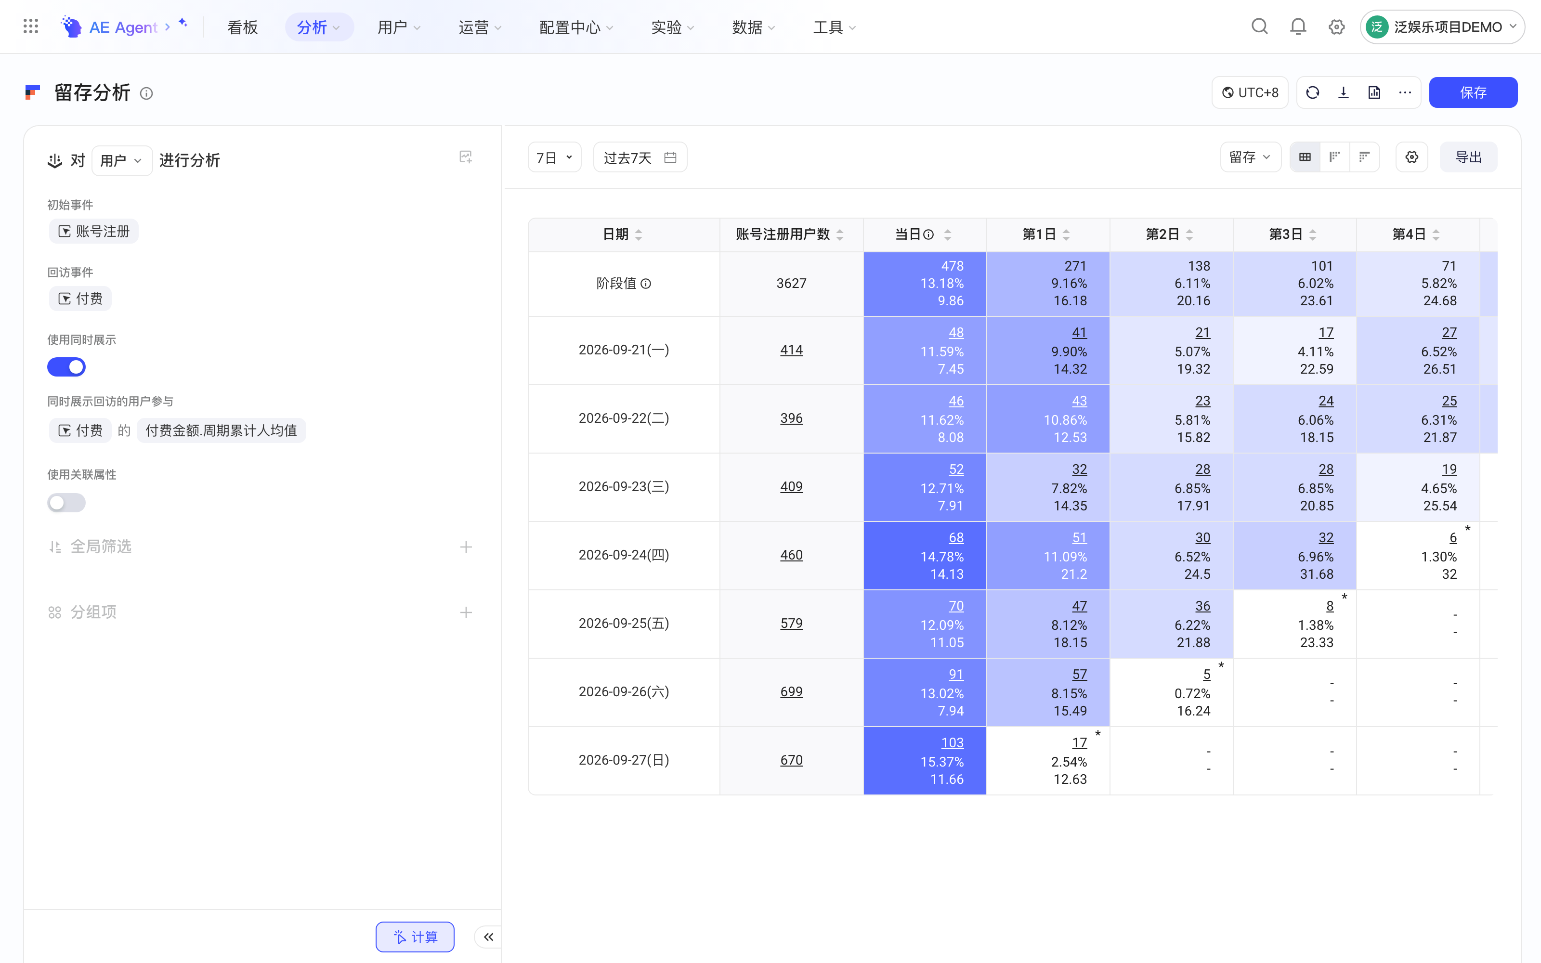The width and height of the screenshot is (1541, 963).
Task: Click the add-to-dashboard icon in analysis panel
Action: click(x=466, y=157)
